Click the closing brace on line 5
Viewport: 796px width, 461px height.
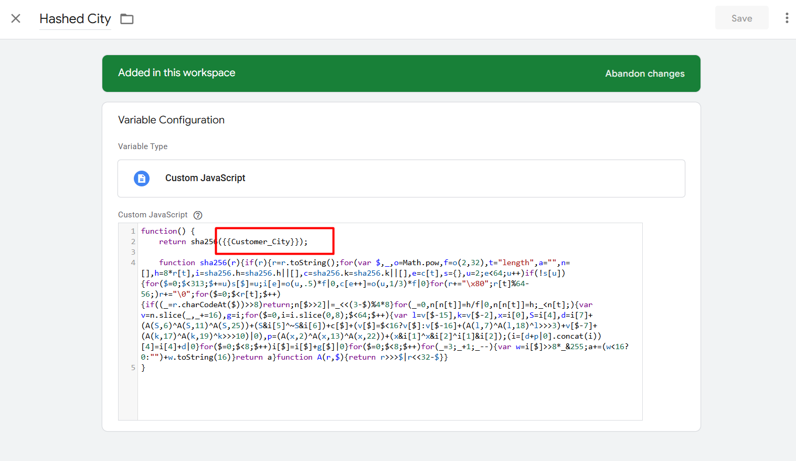click(143, 368)
